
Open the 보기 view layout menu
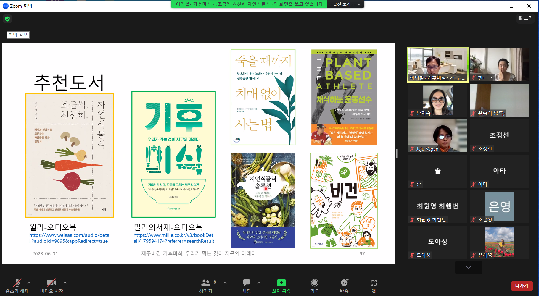coord(525,18)
